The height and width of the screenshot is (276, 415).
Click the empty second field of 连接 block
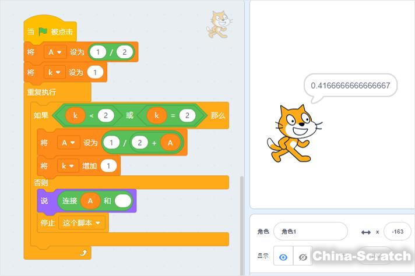123,201
